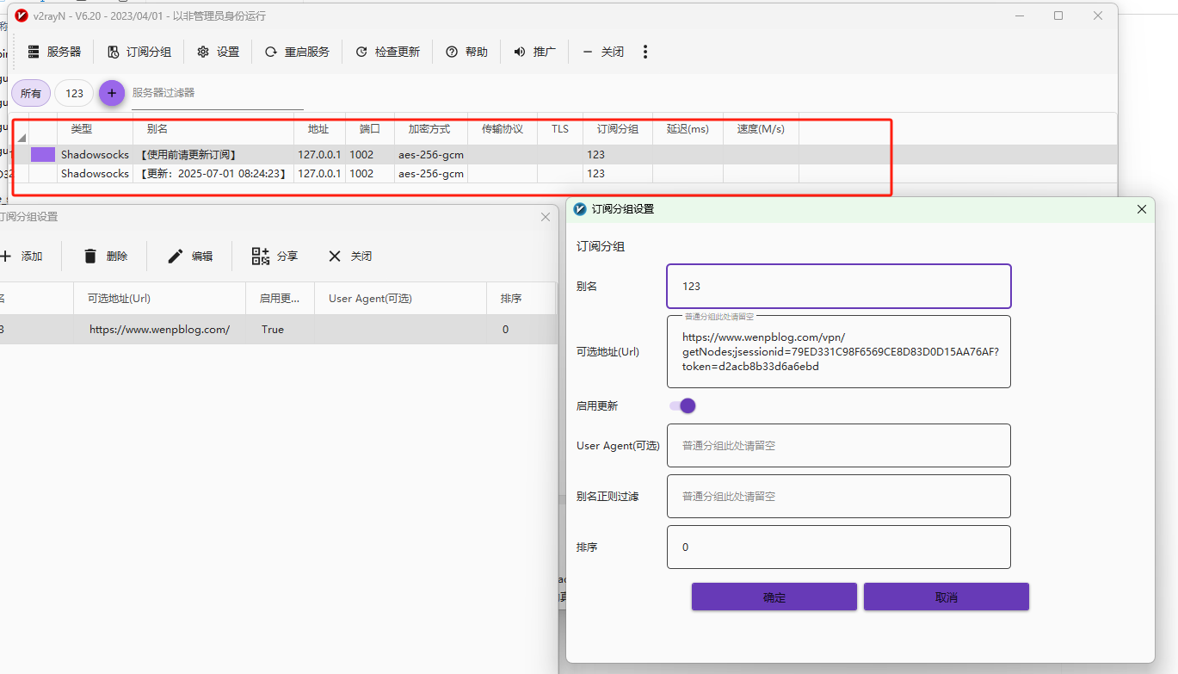Close the front 订阅分组设置 dialog
Viewport: 1178px width, 674px height.
(x=1142, y=209)
